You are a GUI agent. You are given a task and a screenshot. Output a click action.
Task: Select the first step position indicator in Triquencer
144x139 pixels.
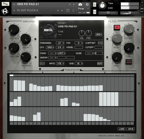(12, 75)
